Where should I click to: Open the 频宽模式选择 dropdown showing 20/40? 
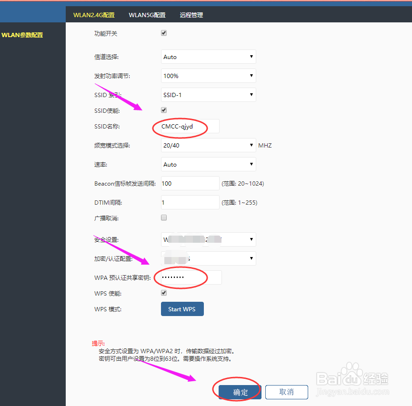pyautogui.click(x=208, y=145)
